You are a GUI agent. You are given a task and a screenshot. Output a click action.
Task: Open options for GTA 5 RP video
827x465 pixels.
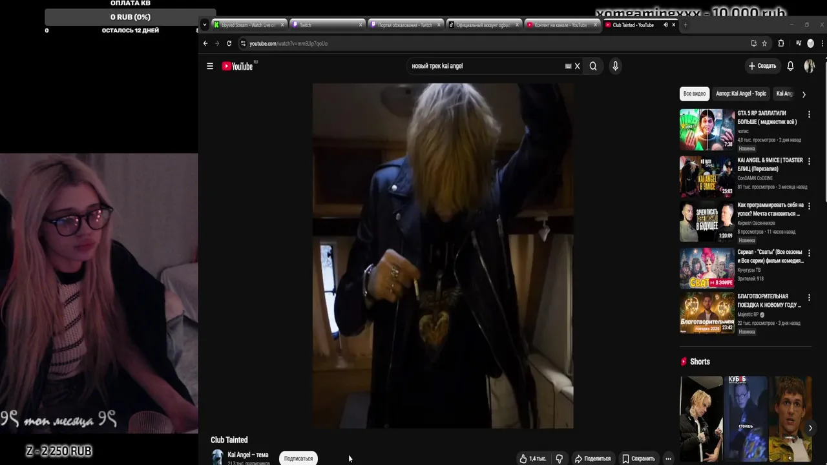809,114
